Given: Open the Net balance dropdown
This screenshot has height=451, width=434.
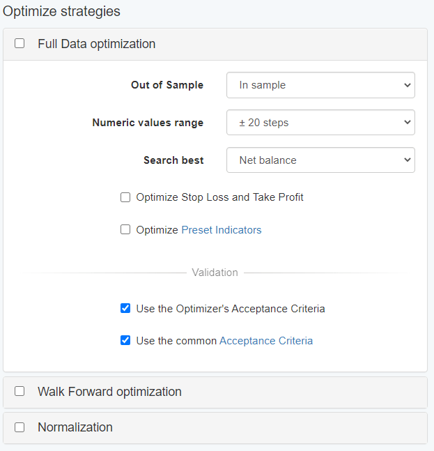Looking at the screenshot, I should click(320, 160).
